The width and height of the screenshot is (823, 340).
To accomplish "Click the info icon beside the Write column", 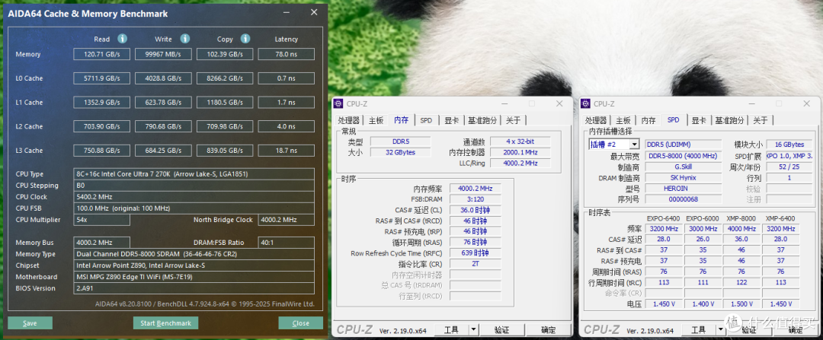I will pyautogui.click(x=184, y=39).
